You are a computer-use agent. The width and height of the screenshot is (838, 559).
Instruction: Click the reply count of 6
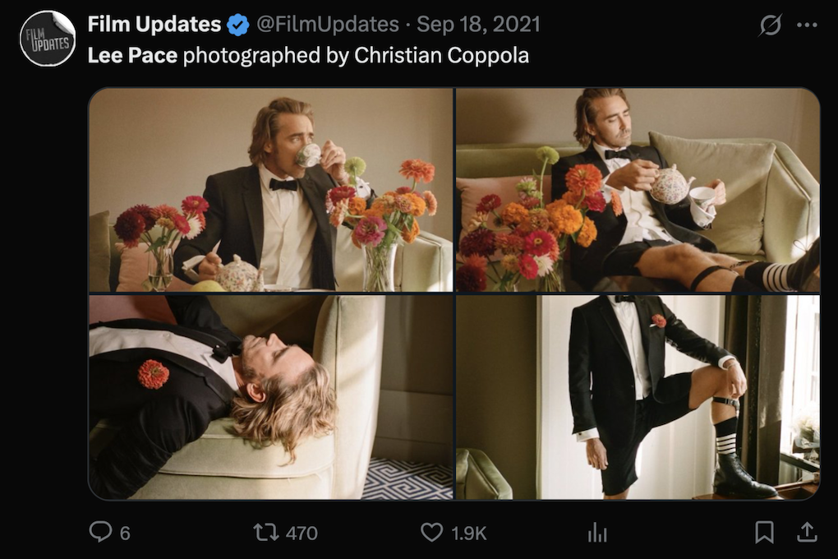click(125, 533)
